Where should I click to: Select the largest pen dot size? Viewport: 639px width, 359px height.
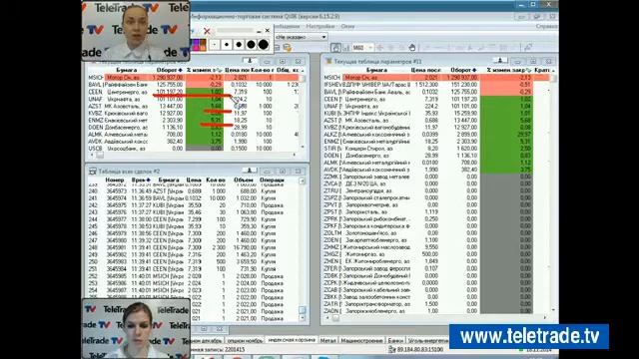264,45
